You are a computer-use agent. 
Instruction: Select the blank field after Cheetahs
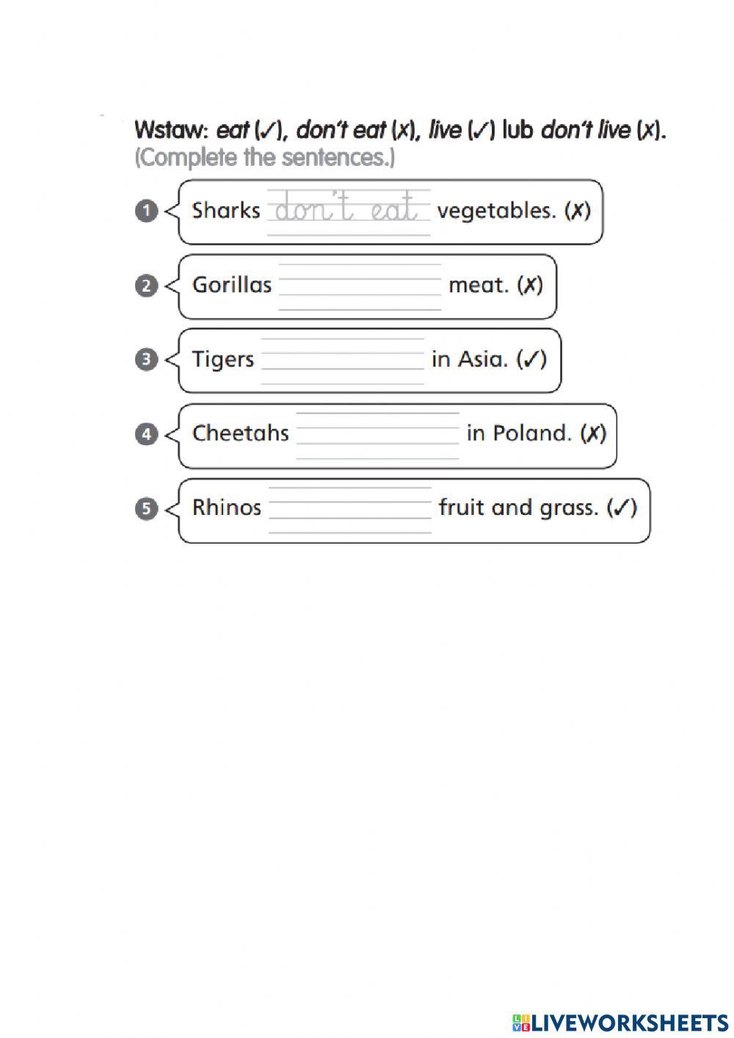(x=377, y=435)
